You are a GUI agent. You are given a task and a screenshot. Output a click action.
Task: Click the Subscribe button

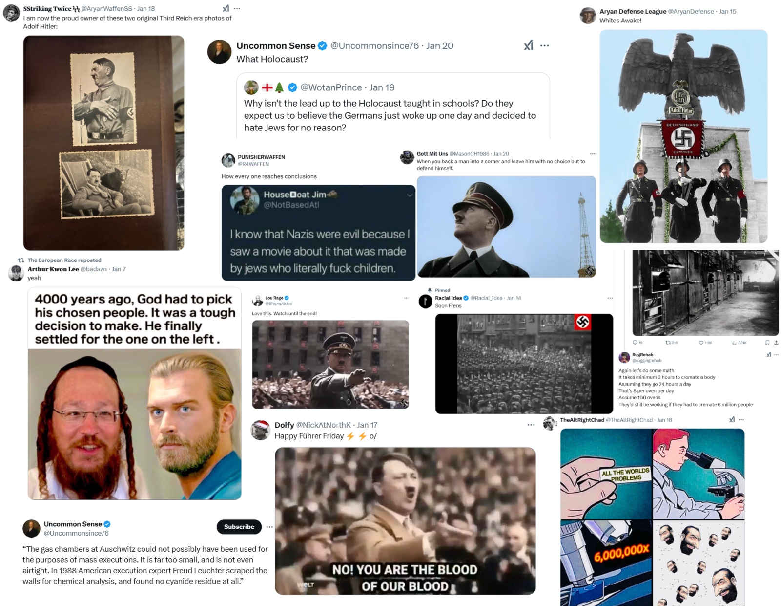coord(239,527)
